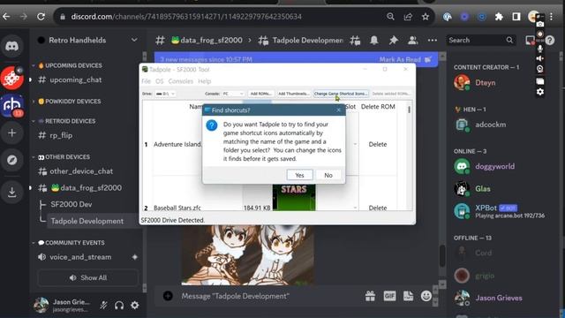
Task: Open Threads icon in channel header
Action: pyautogui.click(x=355, y=41)
